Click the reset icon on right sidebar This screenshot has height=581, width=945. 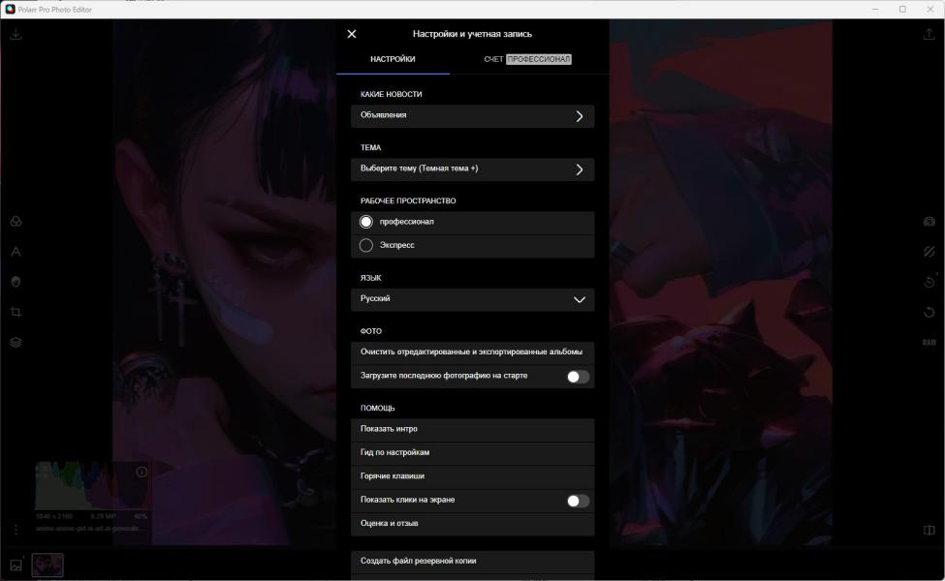tap(929, 312)
